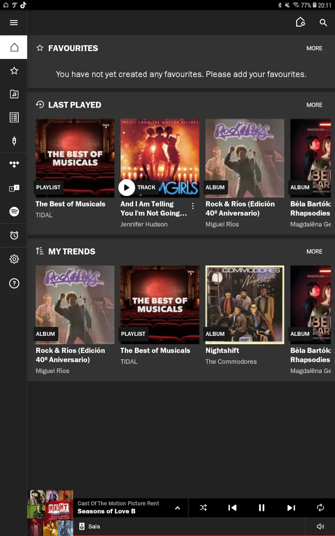
Task: Open Béla Bartók Rhapsodies album in My Trends
Action: point(311,305)
